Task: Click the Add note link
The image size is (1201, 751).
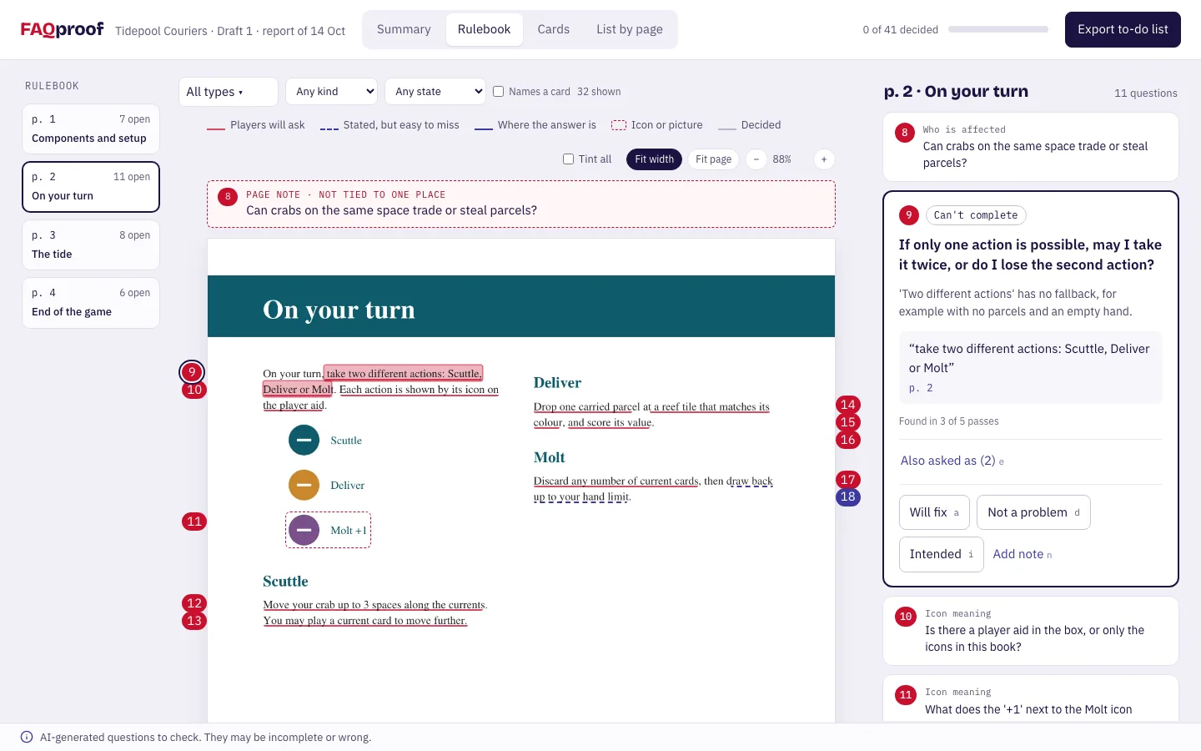Action: tap(1023, 554)
